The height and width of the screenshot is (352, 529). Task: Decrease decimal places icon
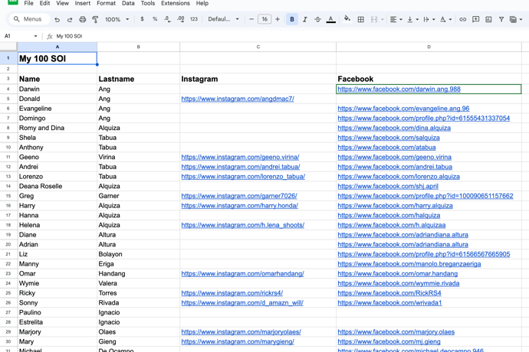point(167,19)
